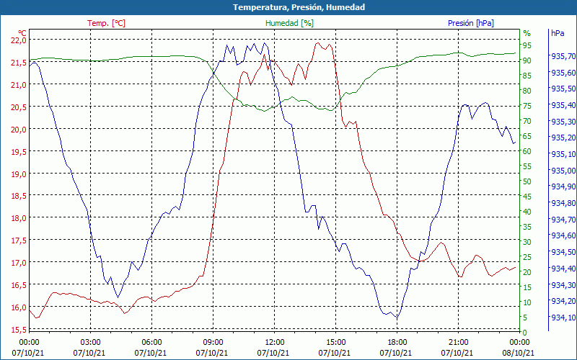
Task: Click the time axis label '12:00'
Action: pyautogui.click(x=275, y=342)
